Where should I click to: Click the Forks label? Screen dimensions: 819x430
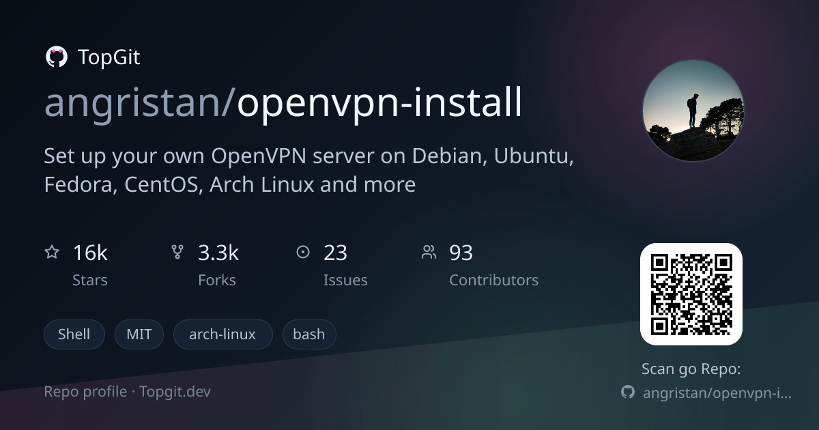coord(217,280)
